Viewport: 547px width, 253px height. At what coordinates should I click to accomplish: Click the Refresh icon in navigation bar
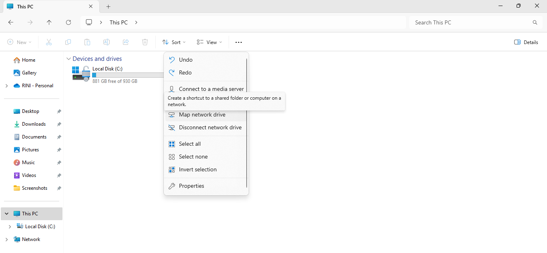[68, 22]
